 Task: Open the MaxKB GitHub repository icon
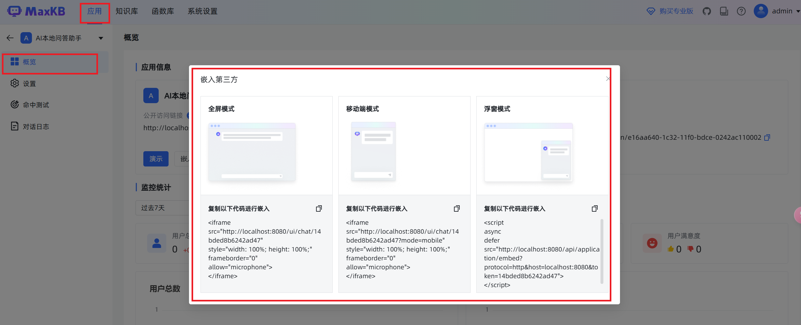(x=707, y=11)
